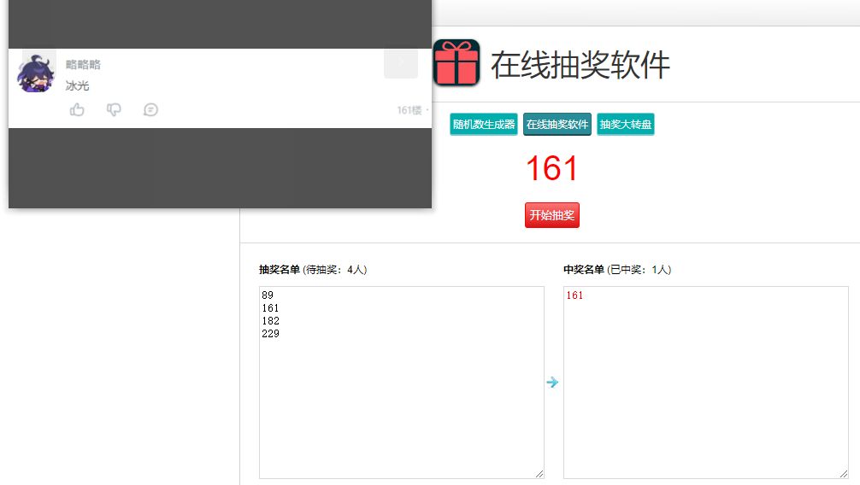
Task: Open the 抽奖大转盘 tab
Action: (626, 125)
